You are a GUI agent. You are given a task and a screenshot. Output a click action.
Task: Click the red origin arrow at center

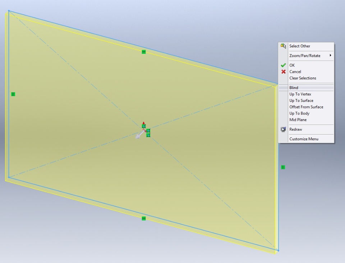click(144, 123)
